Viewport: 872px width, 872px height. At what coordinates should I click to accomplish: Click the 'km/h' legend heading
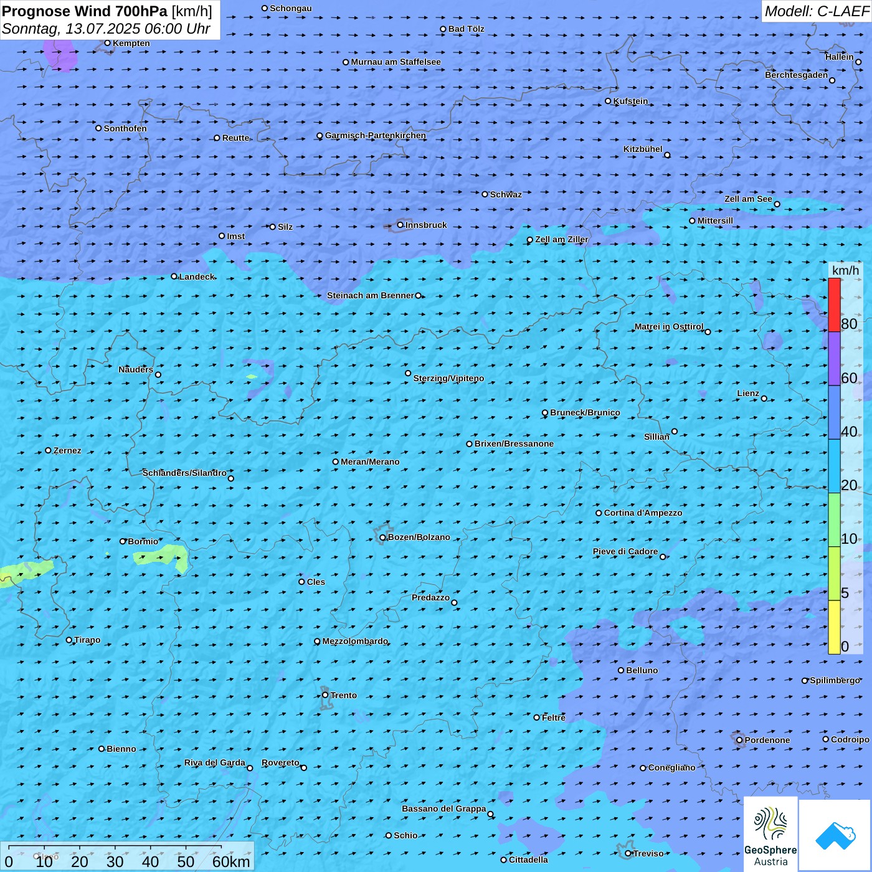(x=845, y=270)
